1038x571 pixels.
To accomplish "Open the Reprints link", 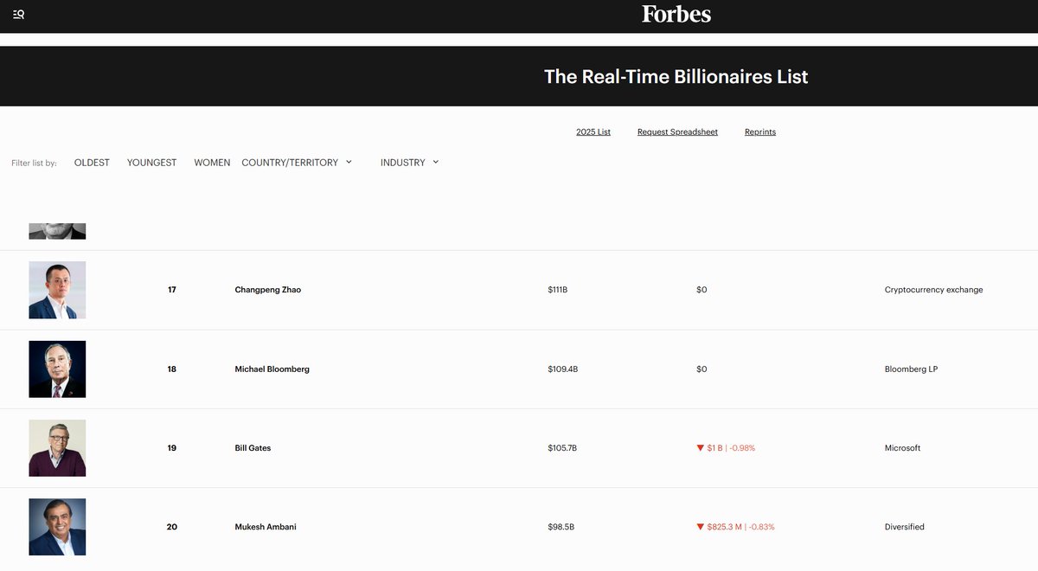I will 760,132.
